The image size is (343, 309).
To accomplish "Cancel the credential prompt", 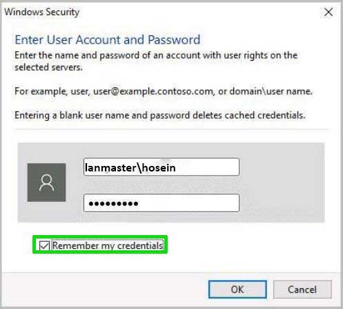I will 302,289.
